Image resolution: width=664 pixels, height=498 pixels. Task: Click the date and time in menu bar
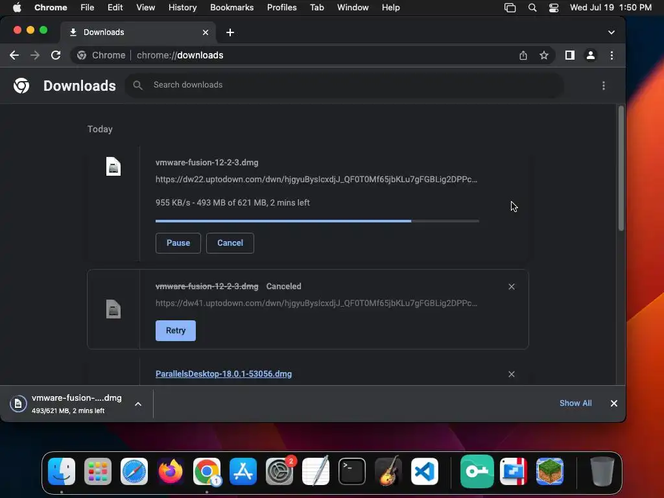point(611,7)
